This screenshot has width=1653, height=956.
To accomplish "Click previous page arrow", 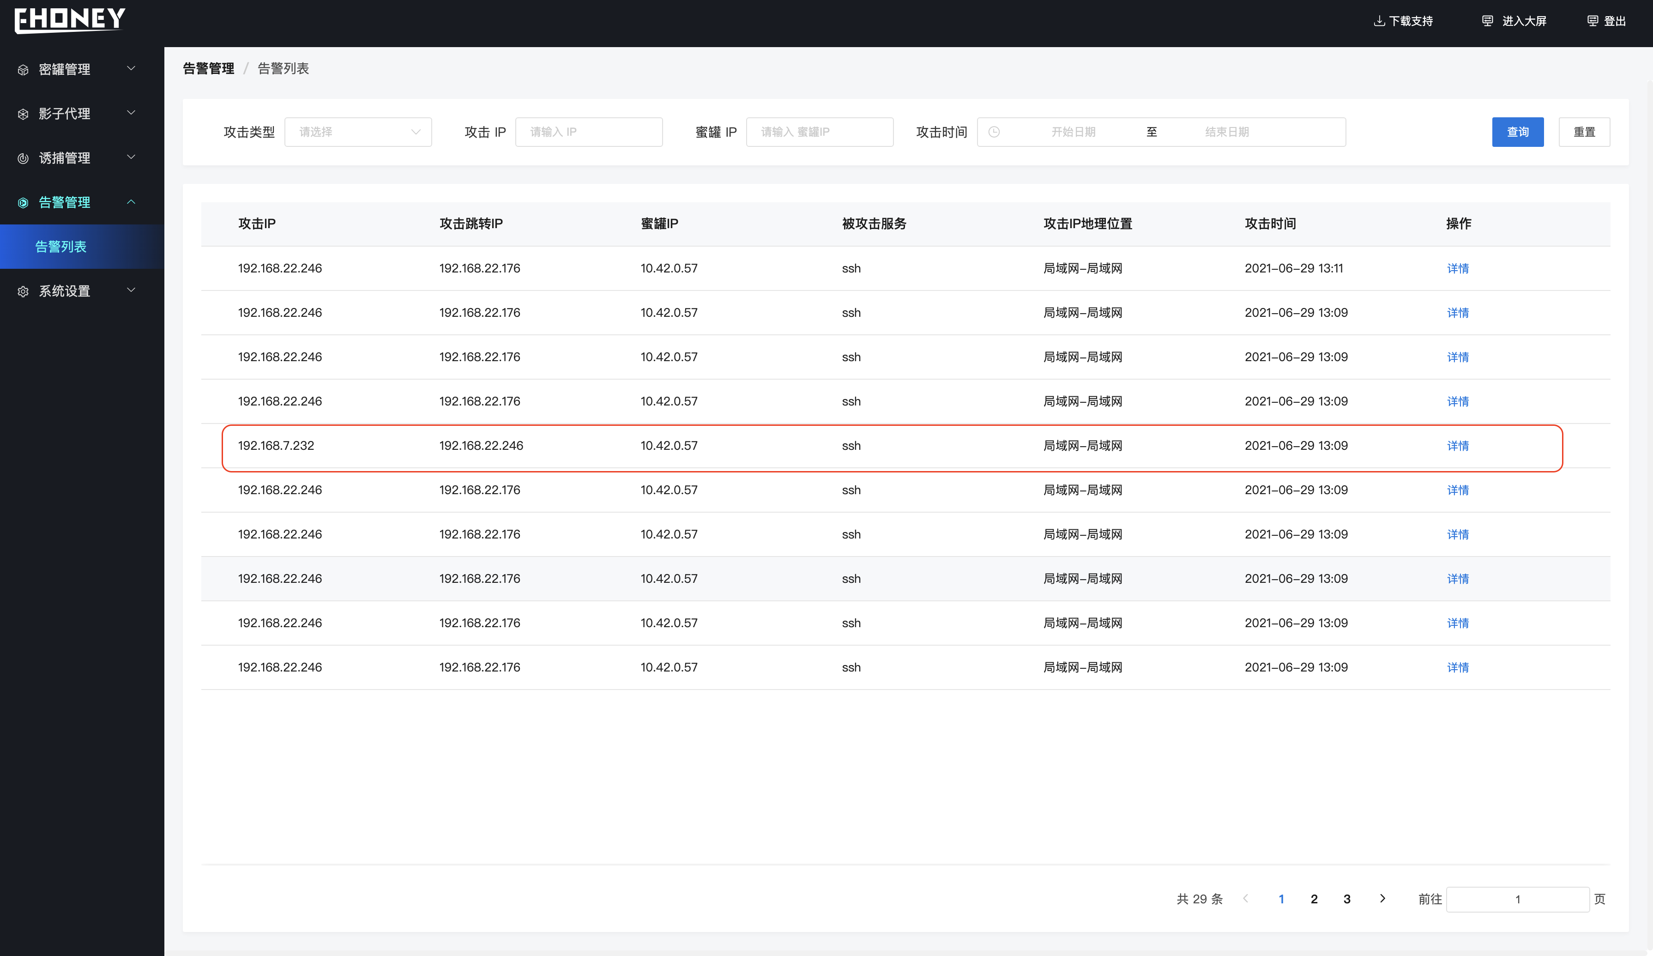I will click(1246, 898).
